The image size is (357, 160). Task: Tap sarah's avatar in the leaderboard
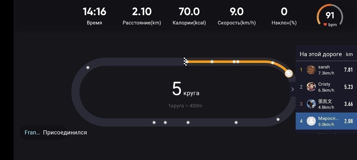[x=311, y=70]
